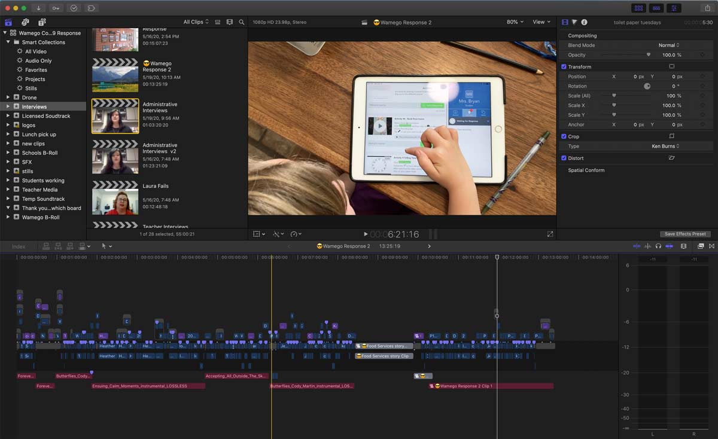
Task: Click the Append clip icon
Action: click(x=71, y=246)
